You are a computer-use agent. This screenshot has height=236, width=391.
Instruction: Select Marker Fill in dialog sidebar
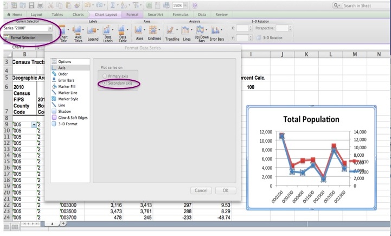click(x=70, y=86)
